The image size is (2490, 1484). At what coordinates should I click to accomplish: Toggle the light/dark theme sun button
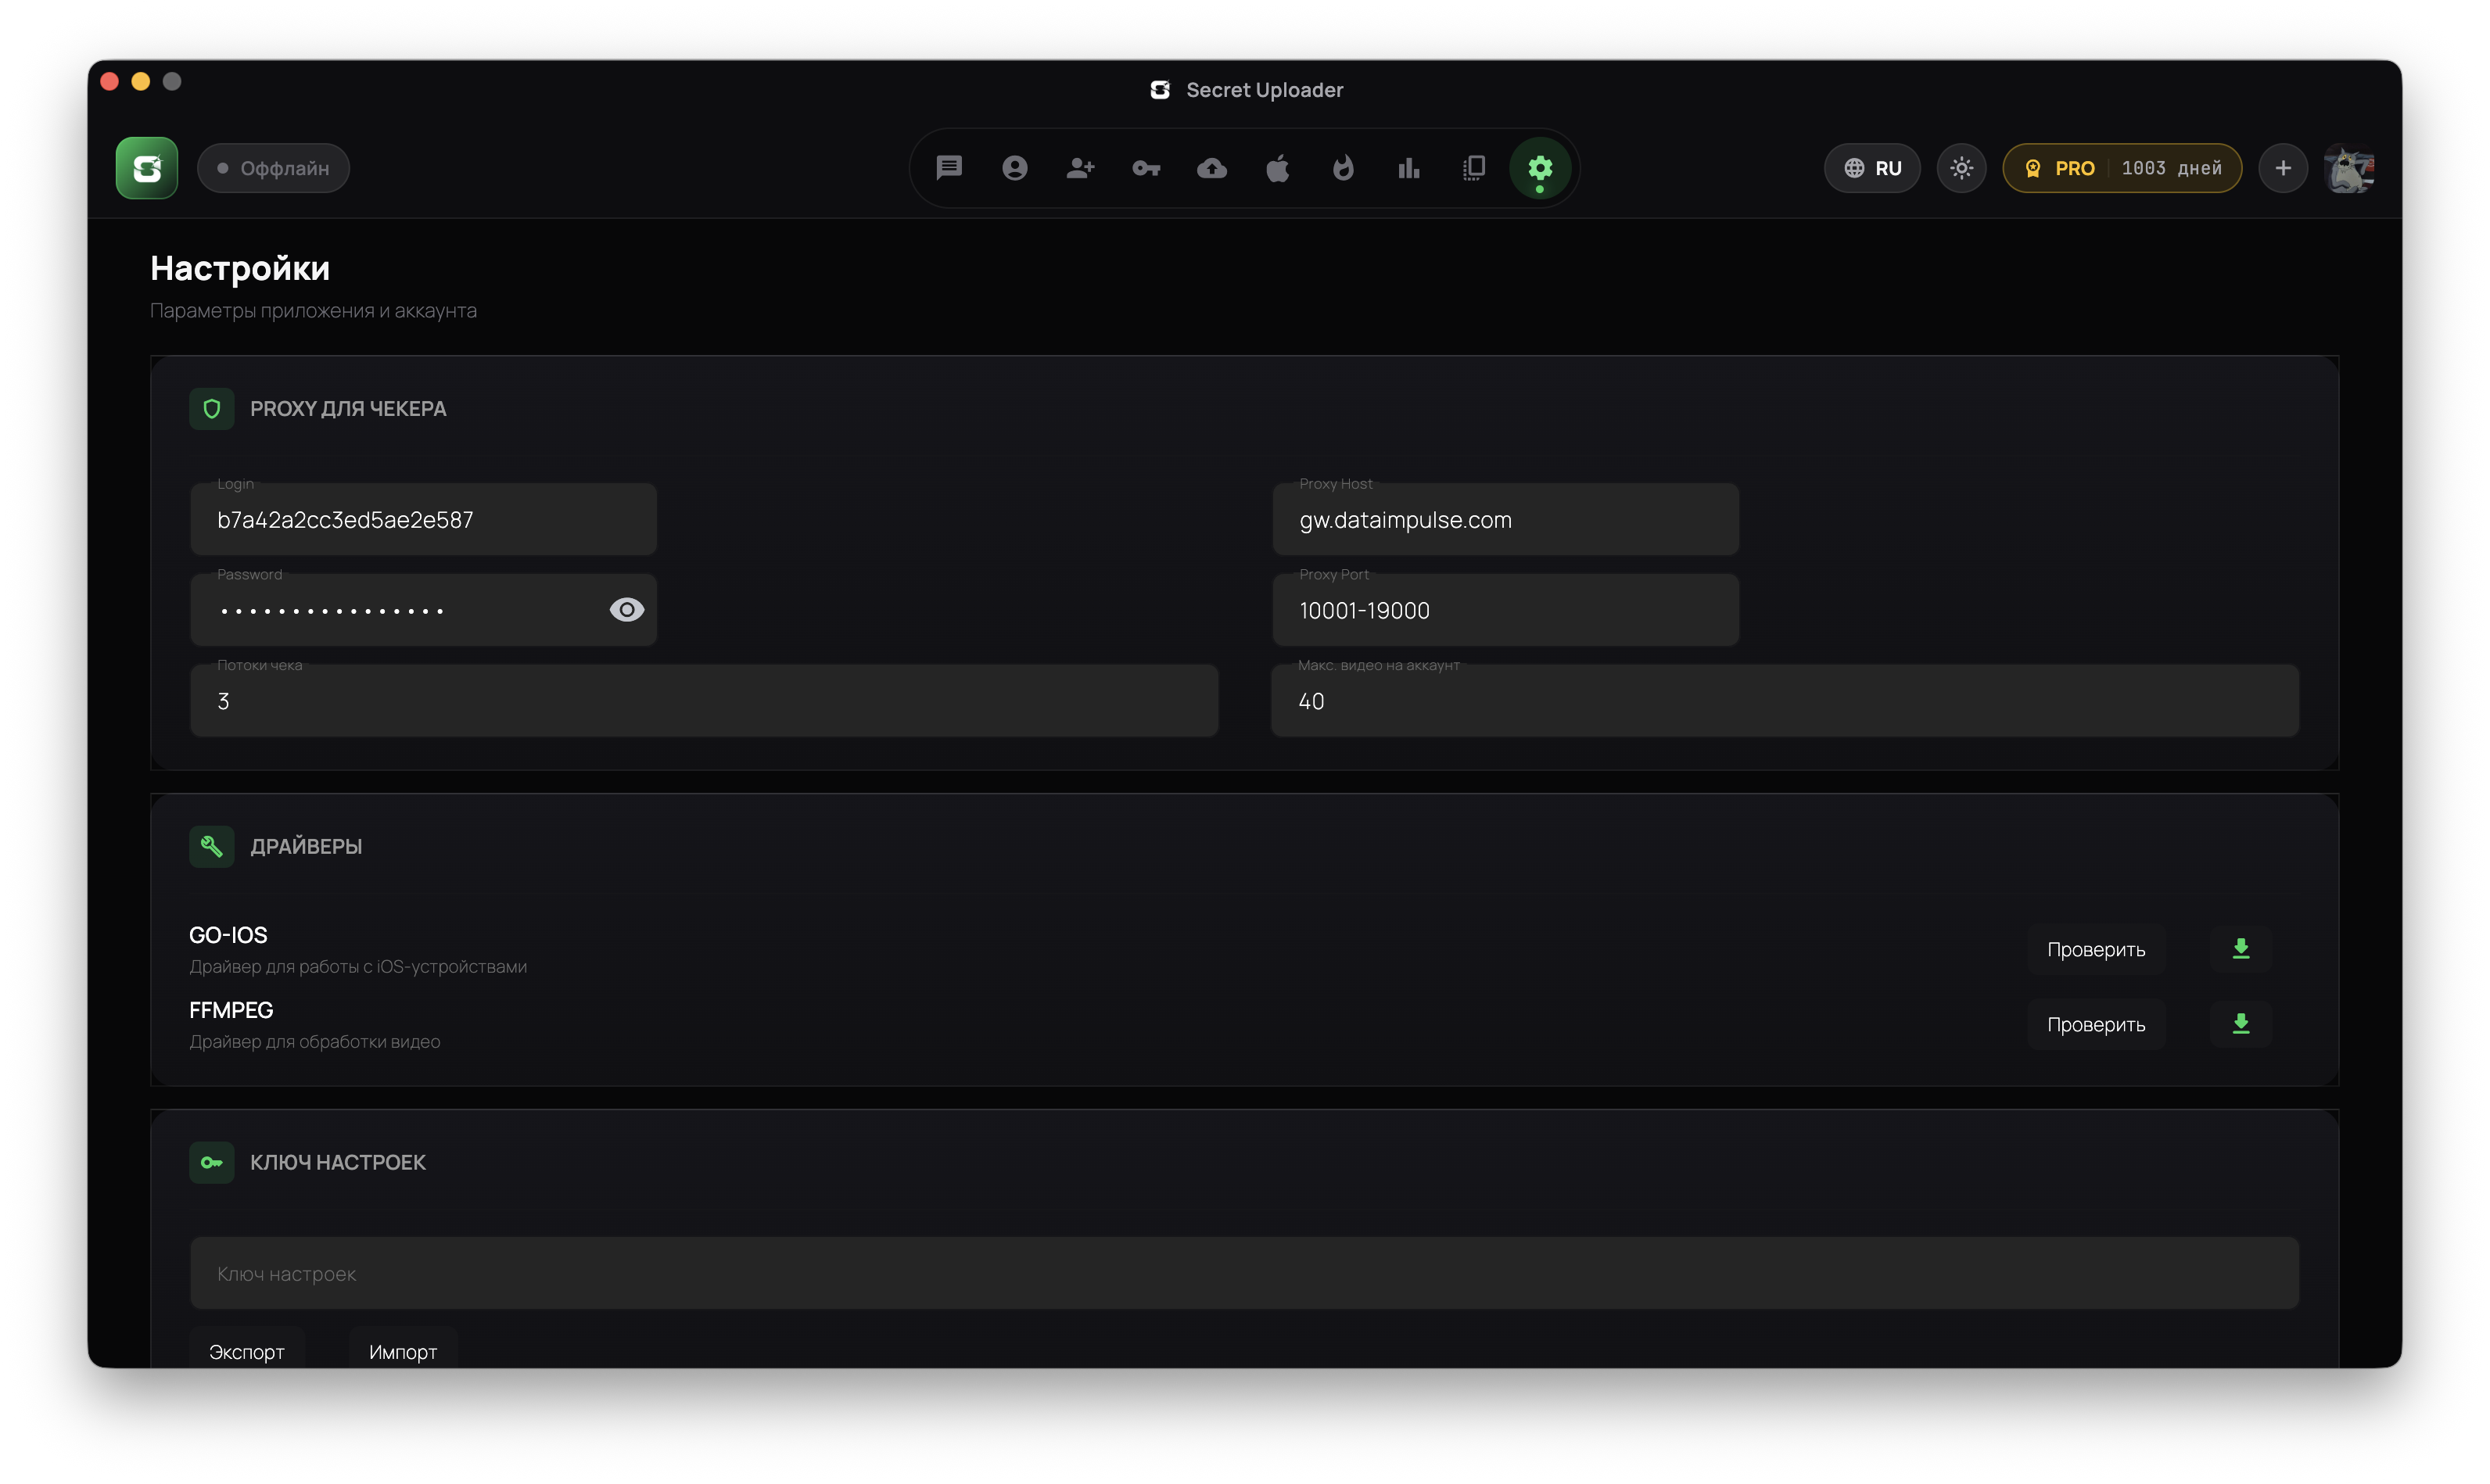pyautogui.click(x=1961, y=168)
